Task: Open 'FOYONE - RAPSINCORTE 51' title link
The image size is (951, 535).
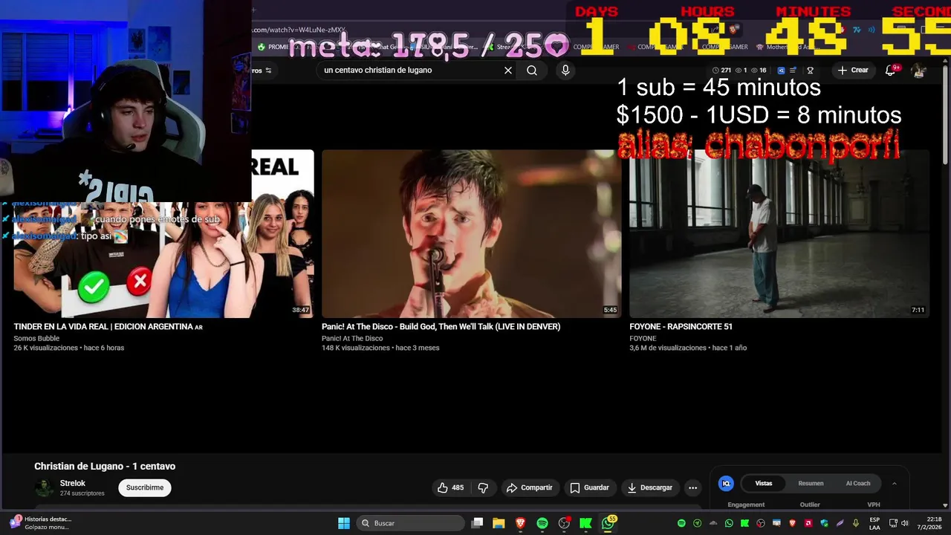Action: point(681,327)
